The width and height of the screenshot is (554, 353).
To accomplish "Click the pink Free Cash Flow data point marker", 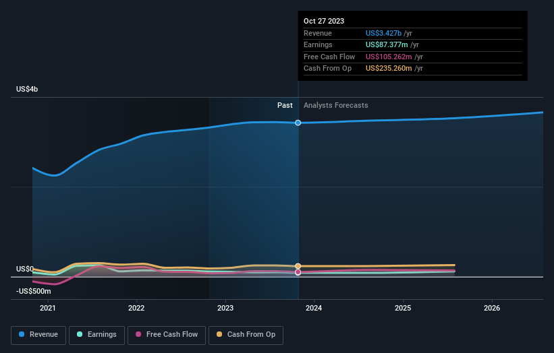I will (298, 272).
